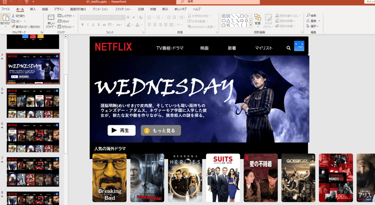Open the Font dialog launcher
Image resolution: width=375 pixels, height=205 pixels.
[x=143, y=32]
